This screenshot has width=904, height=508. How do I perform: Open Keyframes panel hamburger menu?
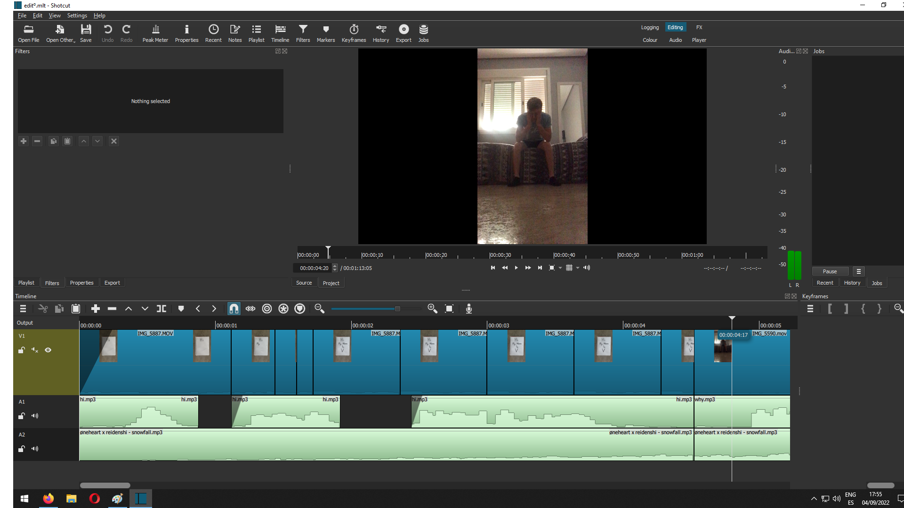coord(810,309)
